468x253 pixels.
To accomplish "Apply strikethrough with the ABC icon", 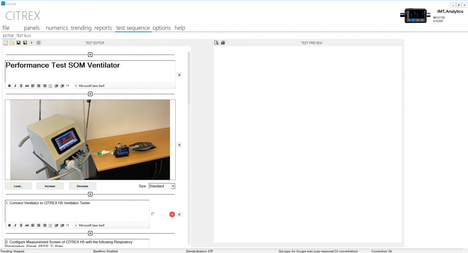I will tap(27, 86).
